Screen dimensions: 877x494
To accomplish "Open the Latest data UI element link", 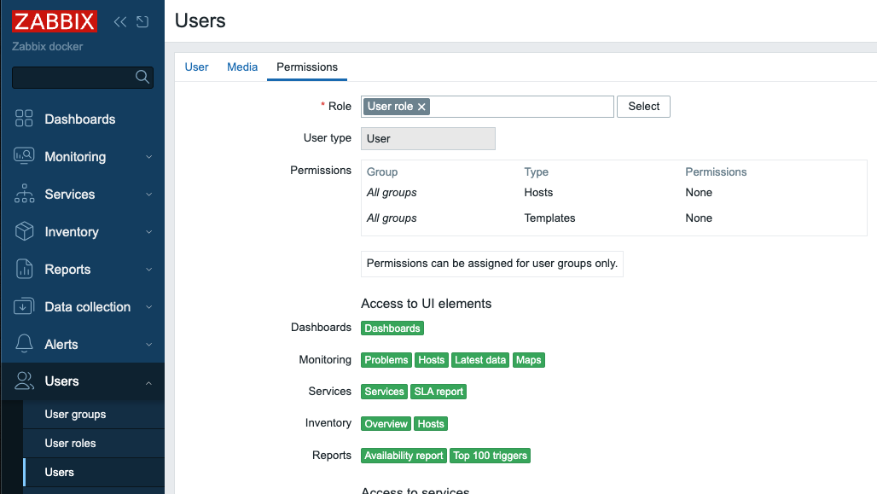I will tap(479, 359).
